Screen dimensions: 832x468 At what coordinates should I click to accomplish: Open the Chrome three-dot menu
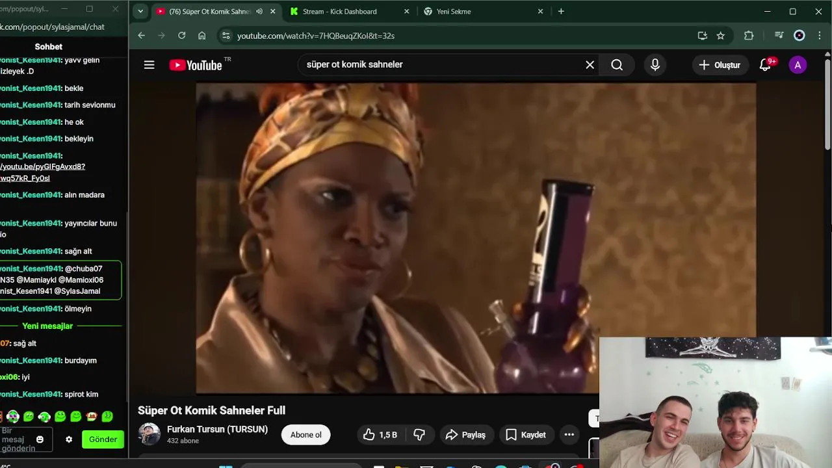coord(819,36)
